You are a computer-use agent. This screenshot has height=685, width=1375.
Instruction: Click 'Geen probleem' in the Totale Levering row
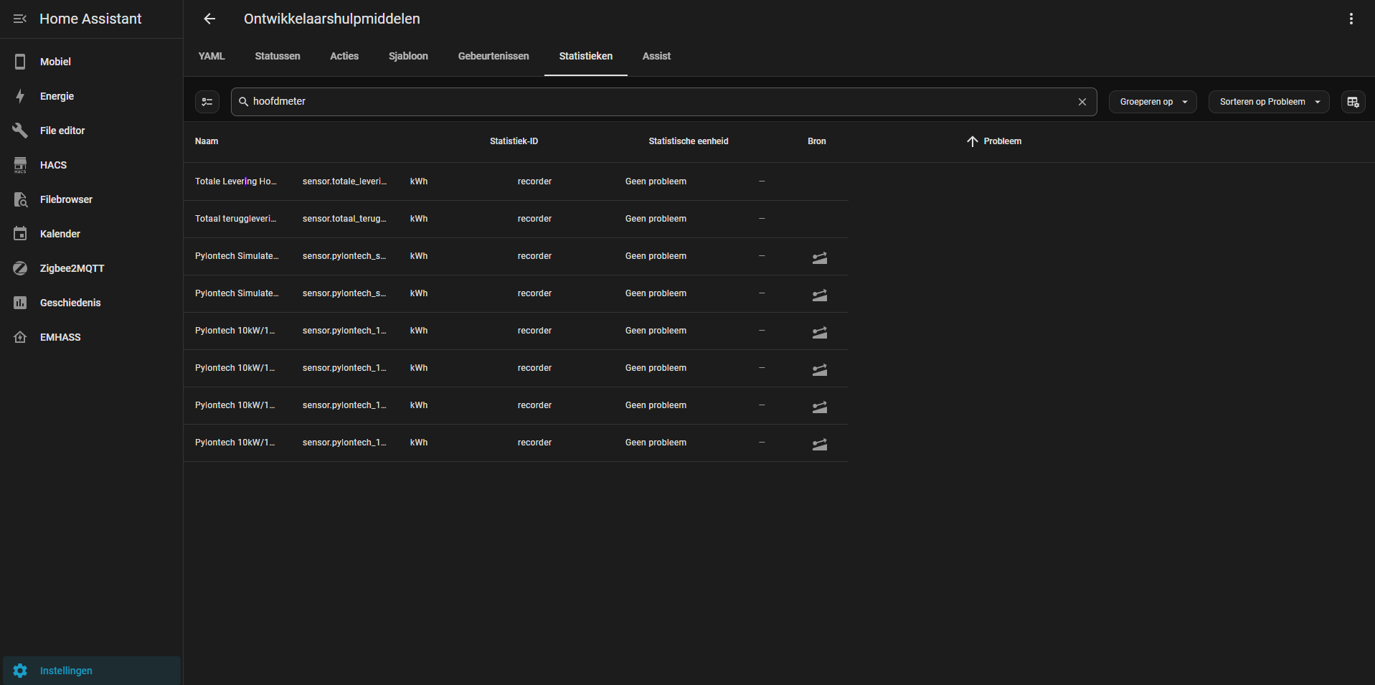pos(656,181)
